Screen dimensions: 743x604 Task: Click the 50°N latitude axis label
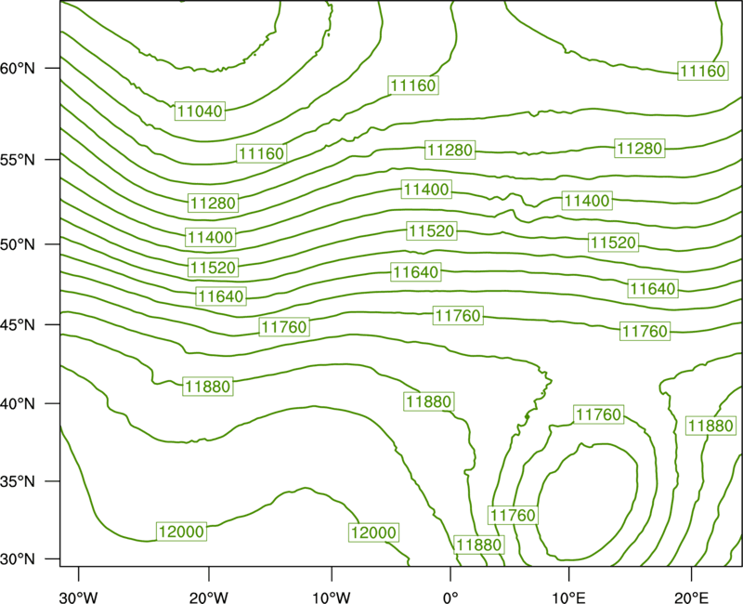pos(18,244)
